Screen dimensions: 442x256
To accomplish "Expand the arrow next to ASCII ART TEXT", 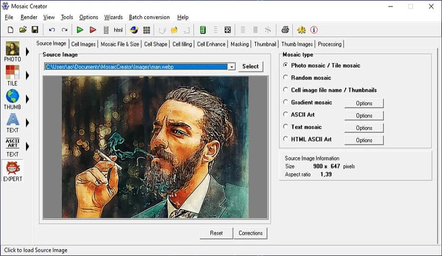I will point(27,147).
